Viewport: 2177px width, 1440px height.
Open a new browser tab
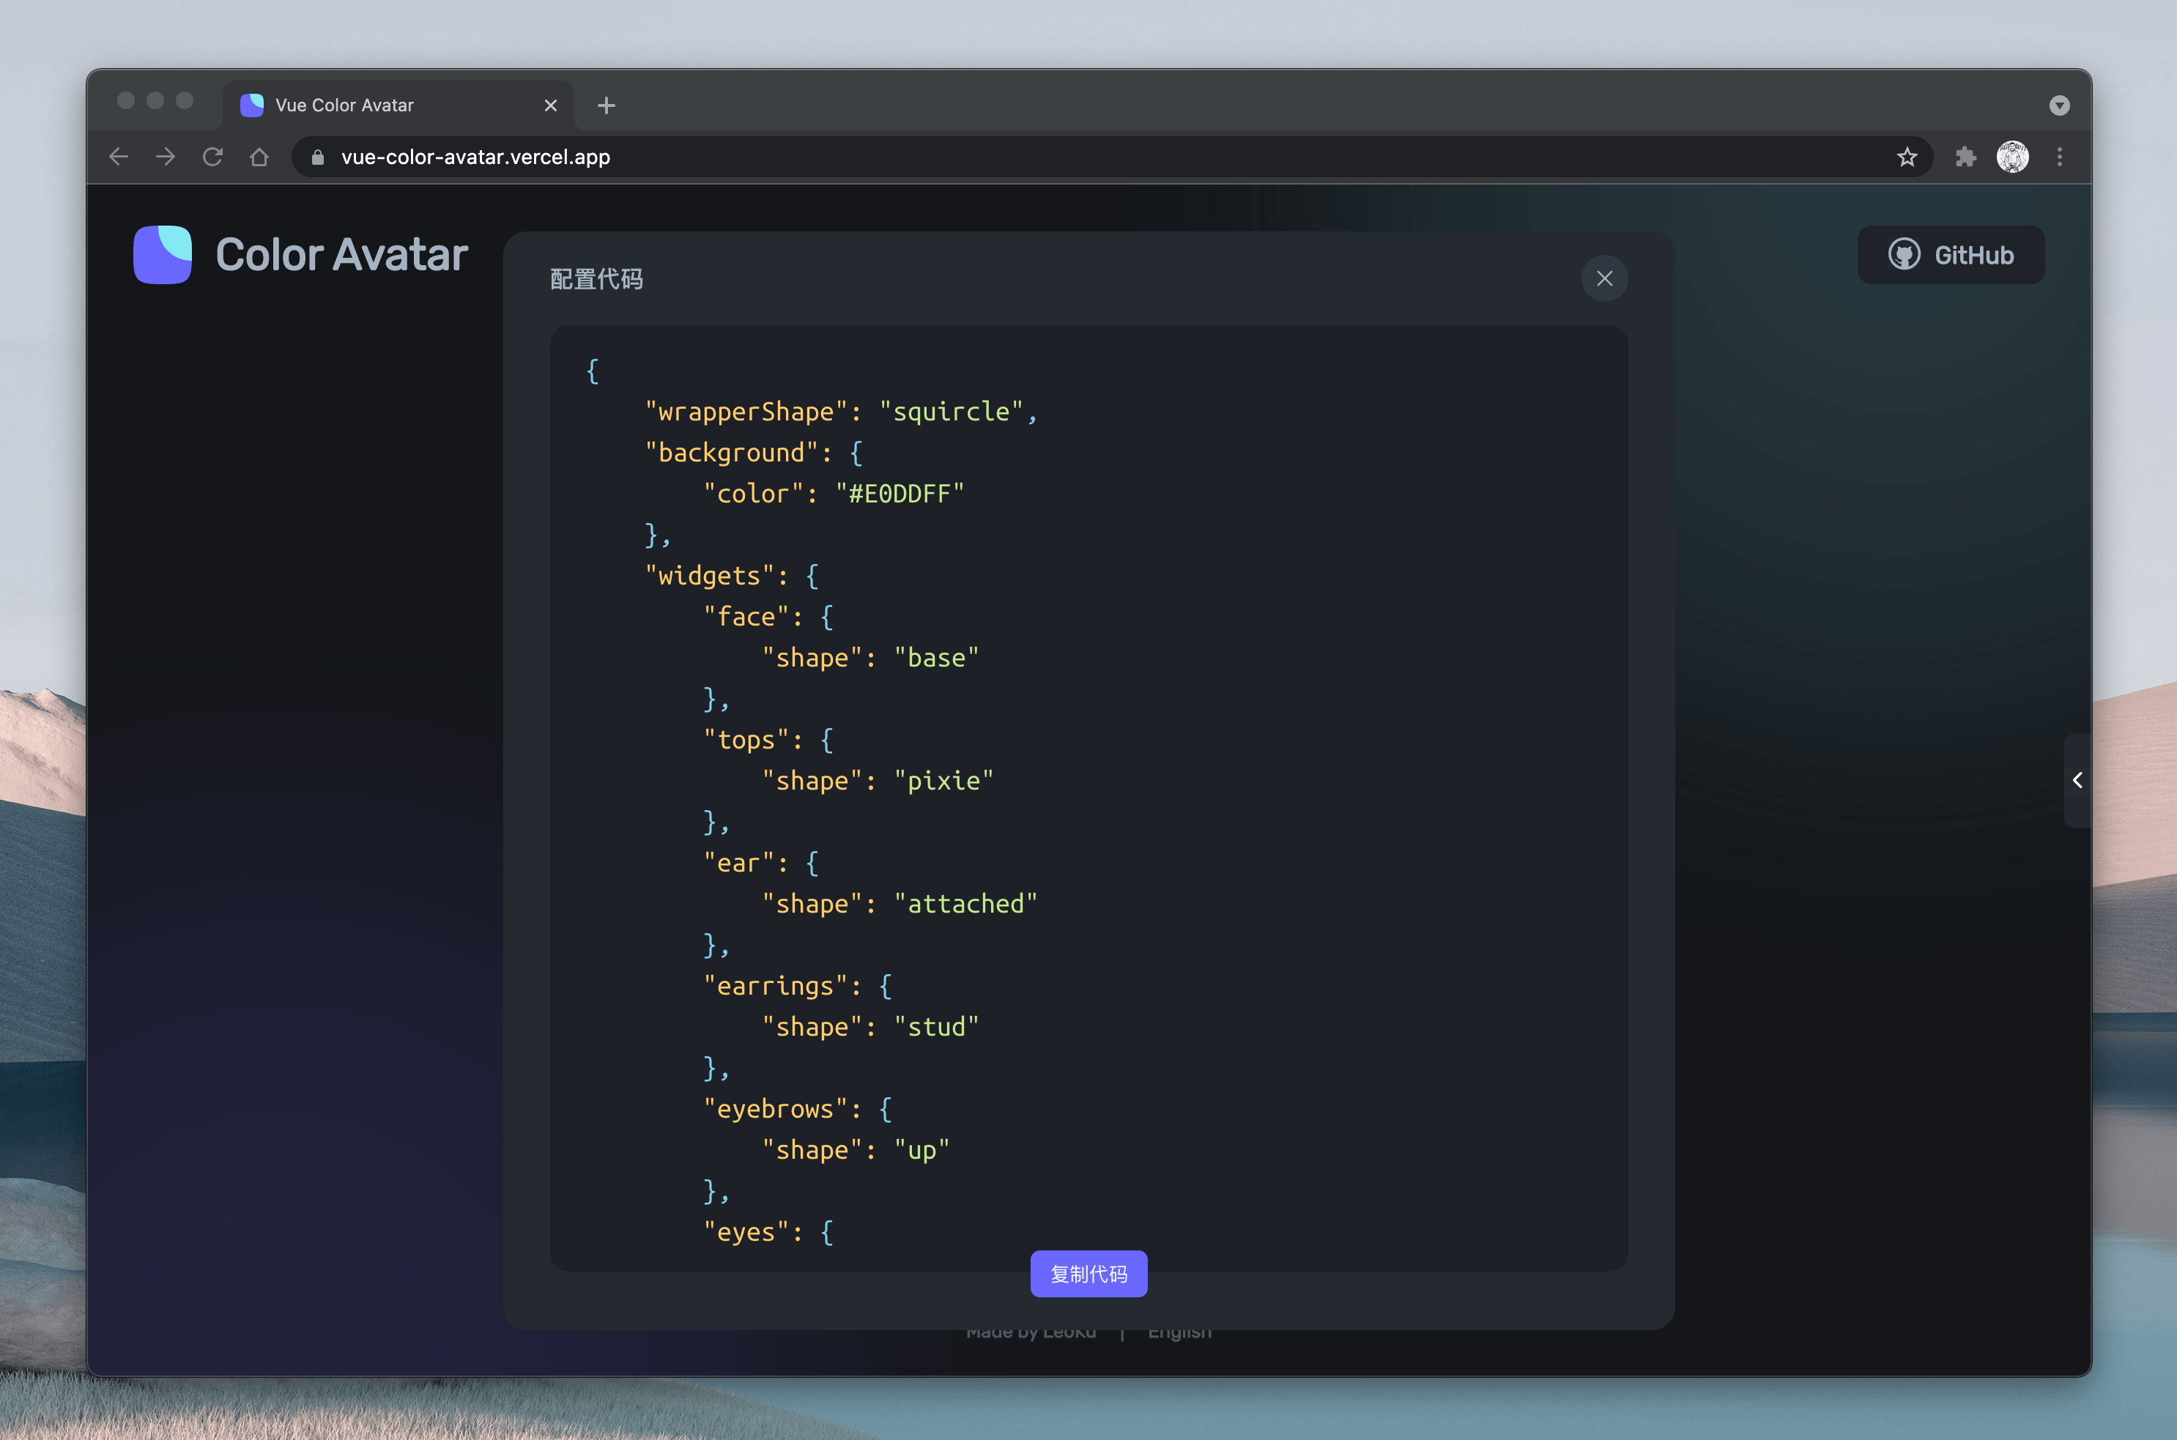click(x=606, y=105)
